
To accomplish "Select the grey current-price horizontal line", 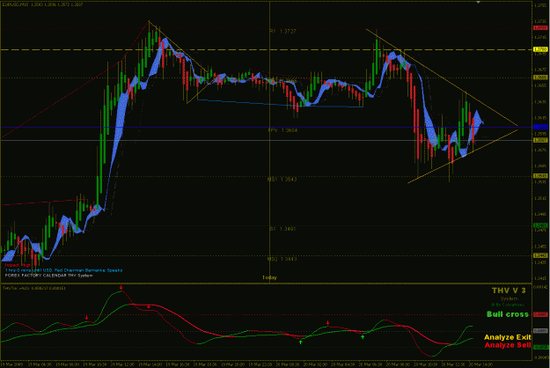I will [267, 140].
